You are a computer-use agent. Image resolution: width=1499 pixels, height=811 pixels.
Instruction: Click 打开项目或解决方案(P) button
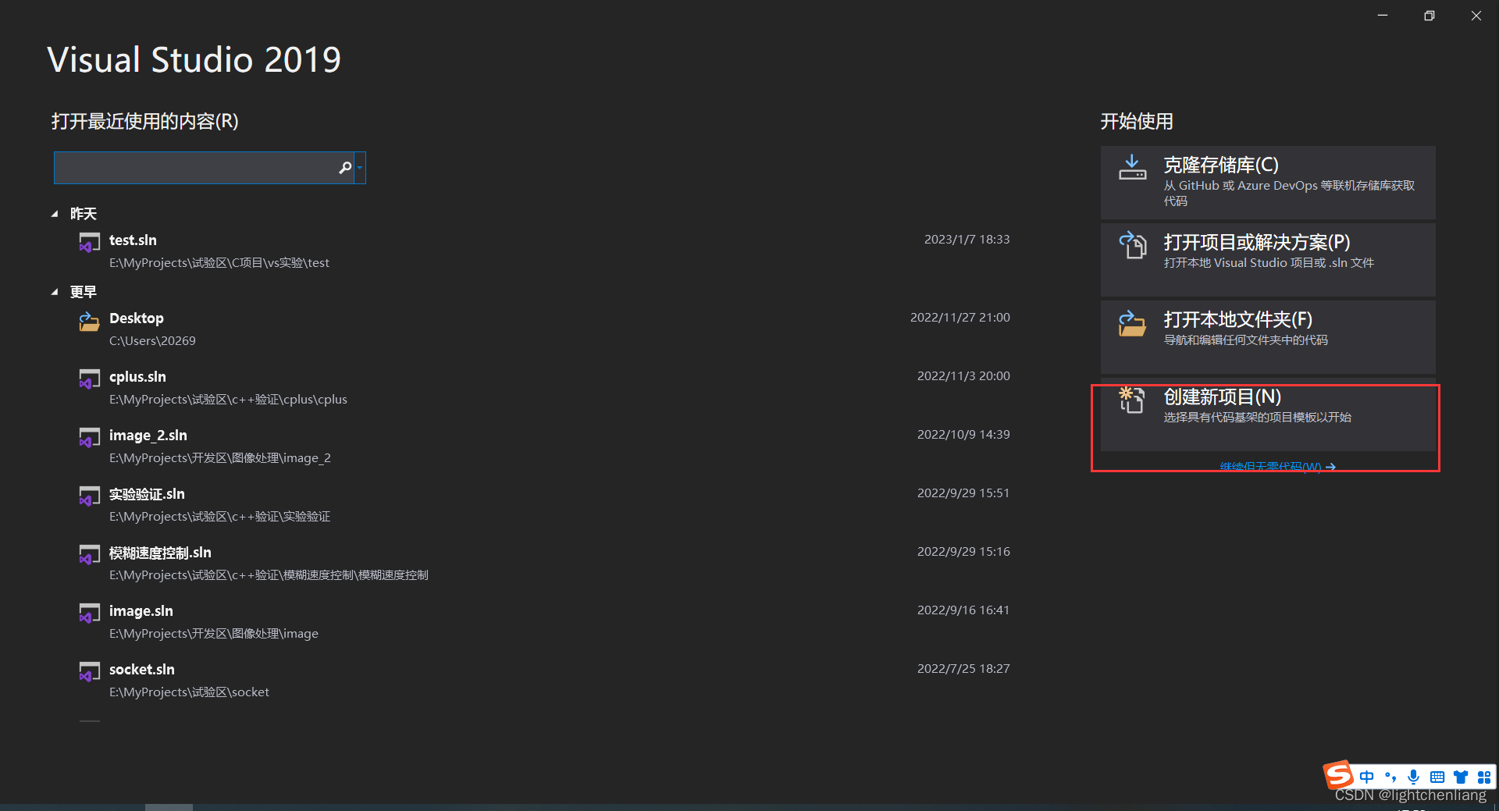click(x=1268, y=260)
